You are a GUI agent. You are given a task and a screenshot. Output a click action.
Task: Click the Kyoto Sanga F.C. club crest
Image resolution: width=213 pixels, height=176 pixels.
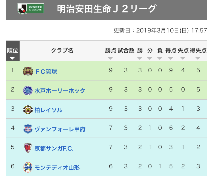pos(28,148)
